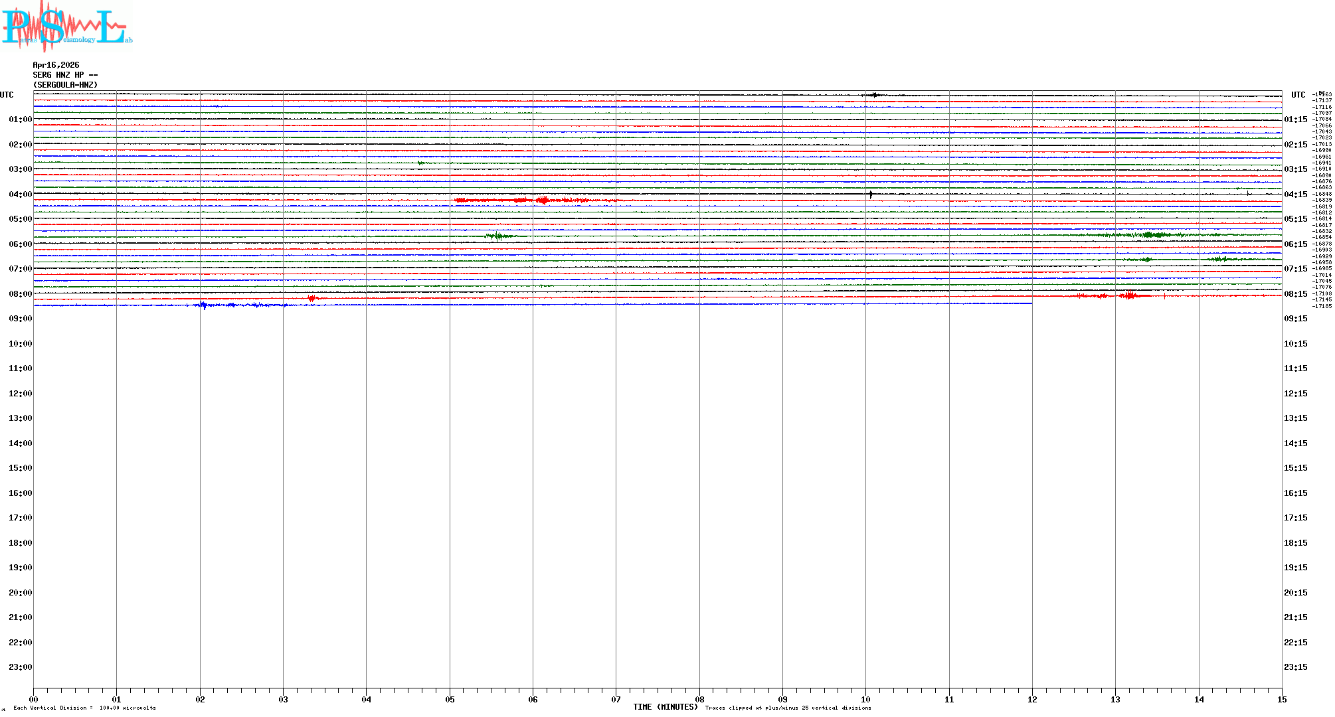
Task: Click the TIME (MINUTES) axis title
Action: point(665,707)
